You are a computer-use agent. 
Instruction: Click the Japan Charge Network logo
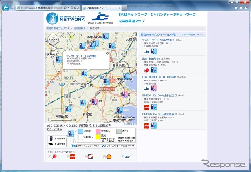100,18
